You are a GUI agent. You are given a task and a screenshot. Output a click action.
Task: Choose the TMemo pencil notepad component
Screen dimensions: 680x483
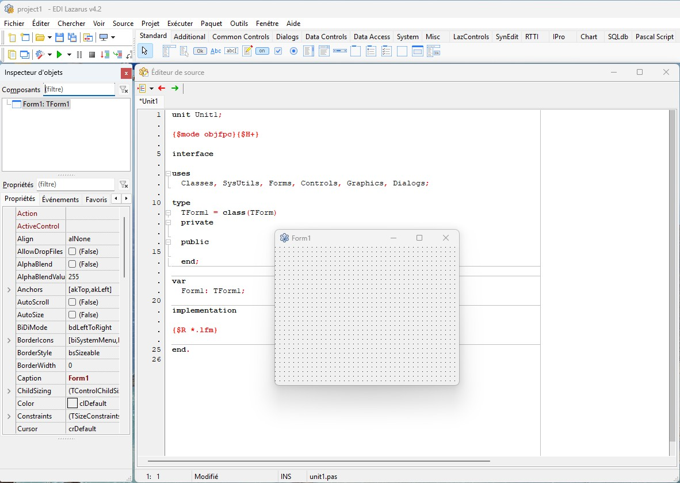pos(247,51)
